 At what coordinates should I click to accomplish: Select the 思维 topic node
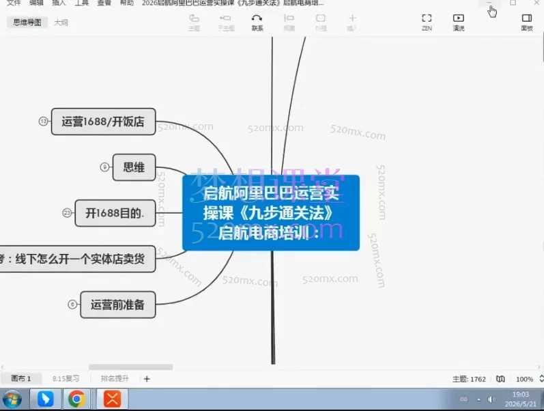point(134,167)
